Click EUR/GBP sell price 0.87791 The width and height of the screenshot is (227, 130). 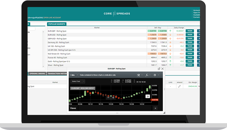pos(152,31)
